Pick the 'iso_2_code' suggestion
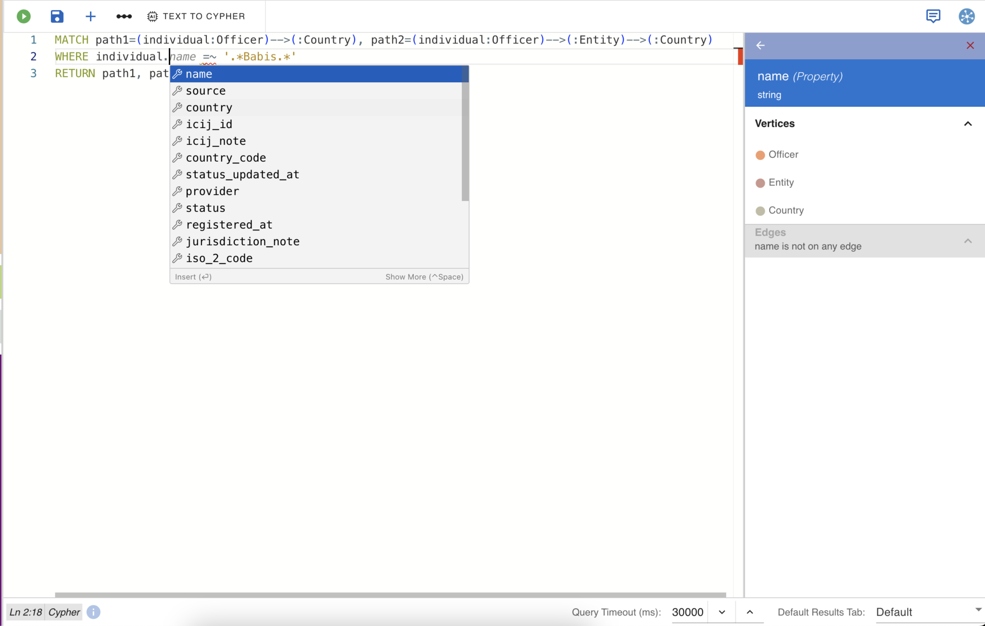 coord(316,258)
